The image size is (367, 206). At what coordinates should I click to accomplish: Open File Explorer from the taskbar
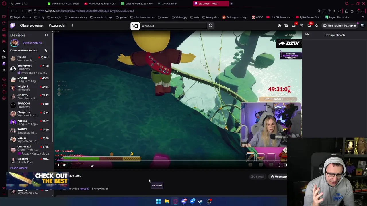(x=167, y=201)
